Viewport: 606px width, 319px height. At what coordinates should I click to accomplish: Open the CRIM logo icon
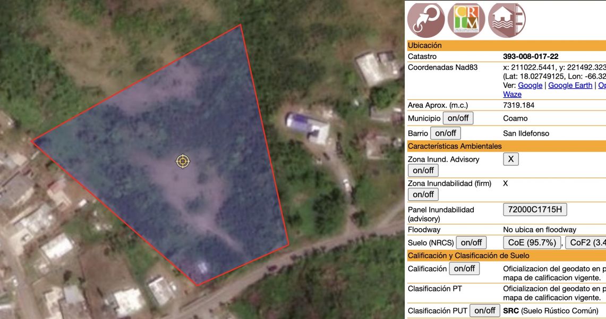point(466,20)
